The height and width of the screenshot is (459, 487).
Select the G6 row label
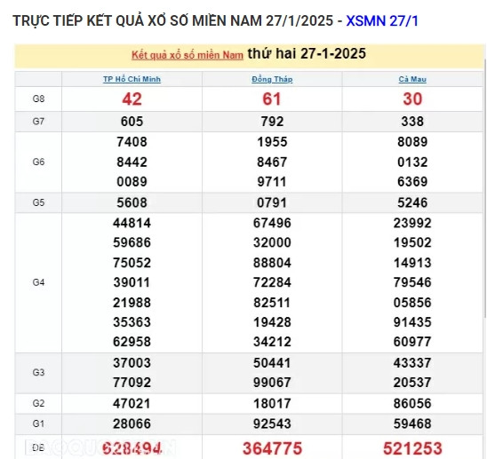38,162
